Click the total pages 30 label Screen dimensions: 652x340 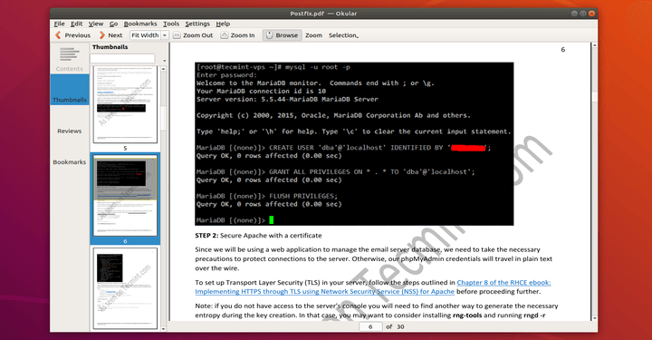pos(400,326)
